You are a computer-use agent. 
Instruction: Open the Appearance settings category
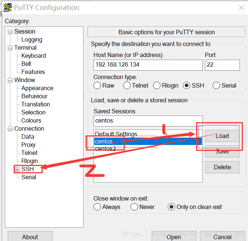(37, 88)
